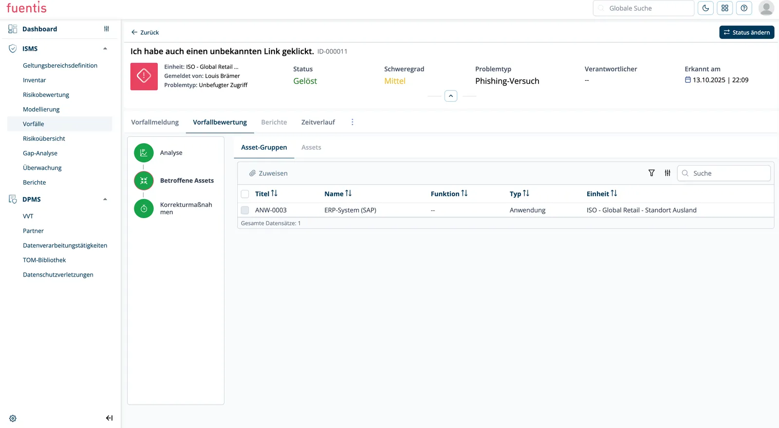Select the Analyse step icon

(144, 153)
